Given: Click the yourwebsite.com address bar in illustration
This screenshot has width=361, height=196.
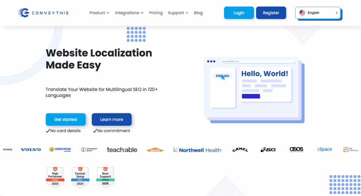Looking at the screenshot, I should click(x=257, y=61).
